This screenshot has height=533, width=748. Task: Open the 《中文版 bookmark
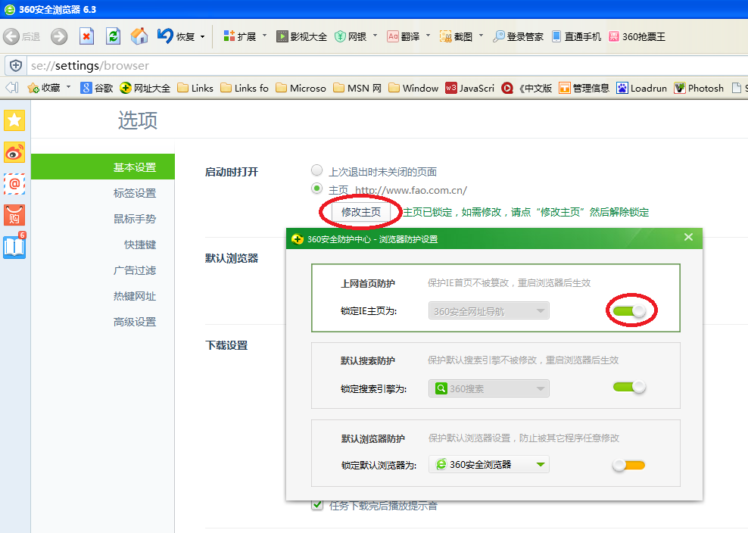pyautogui.click(x=527, y=88)
